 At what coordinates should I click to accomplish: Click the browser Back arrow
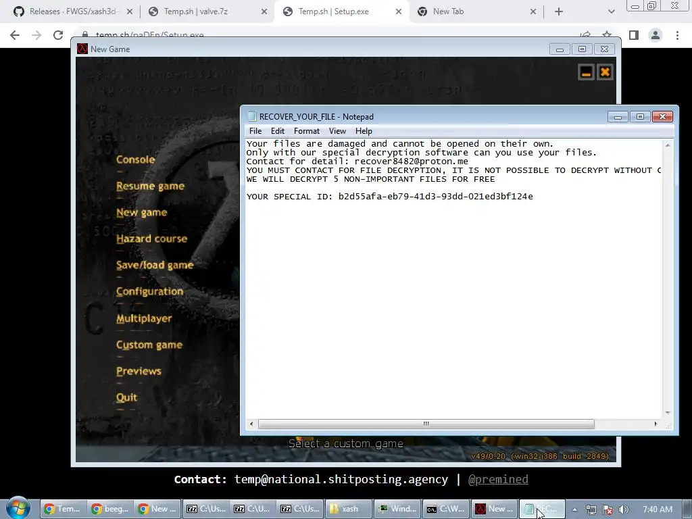[15, 35]
